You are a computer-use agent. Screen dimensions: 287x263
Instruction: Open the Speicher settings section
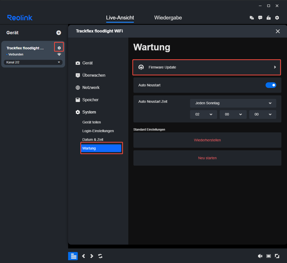(x=90, y=100)
